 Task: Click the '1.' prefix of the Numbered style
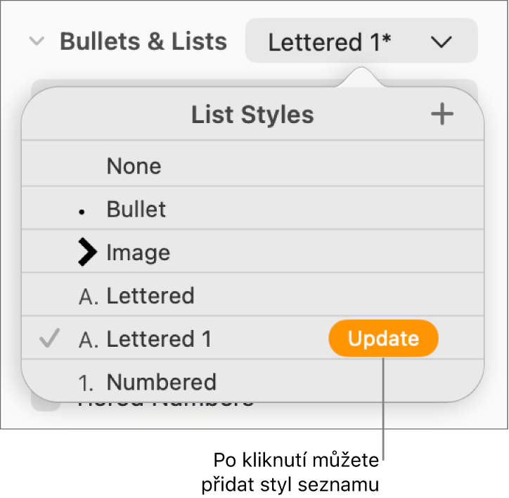87,383
